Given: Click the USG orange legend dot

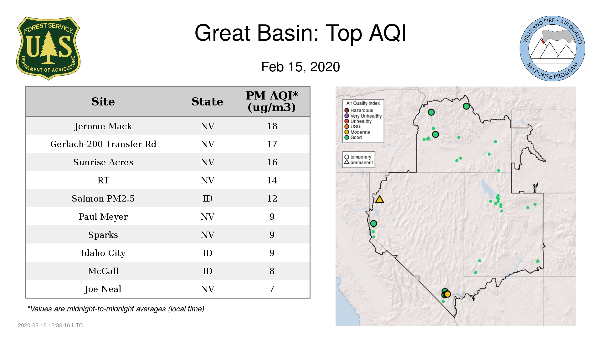Looking at the screenshot, I should pos(347,126).
